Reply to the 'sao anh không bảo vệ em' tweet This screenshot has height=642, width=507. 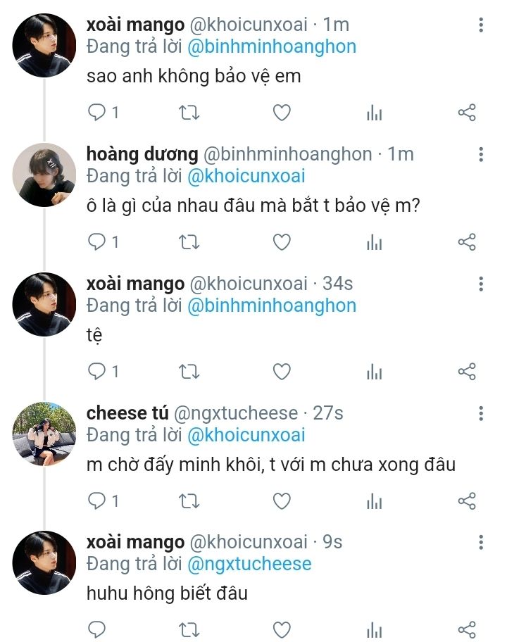(x=96, y=113)
